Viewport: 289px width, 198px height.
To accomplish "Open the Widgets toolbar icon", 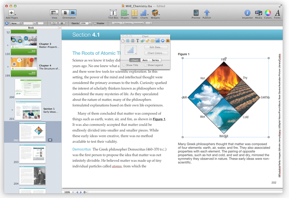I will [x=155, y=13].
